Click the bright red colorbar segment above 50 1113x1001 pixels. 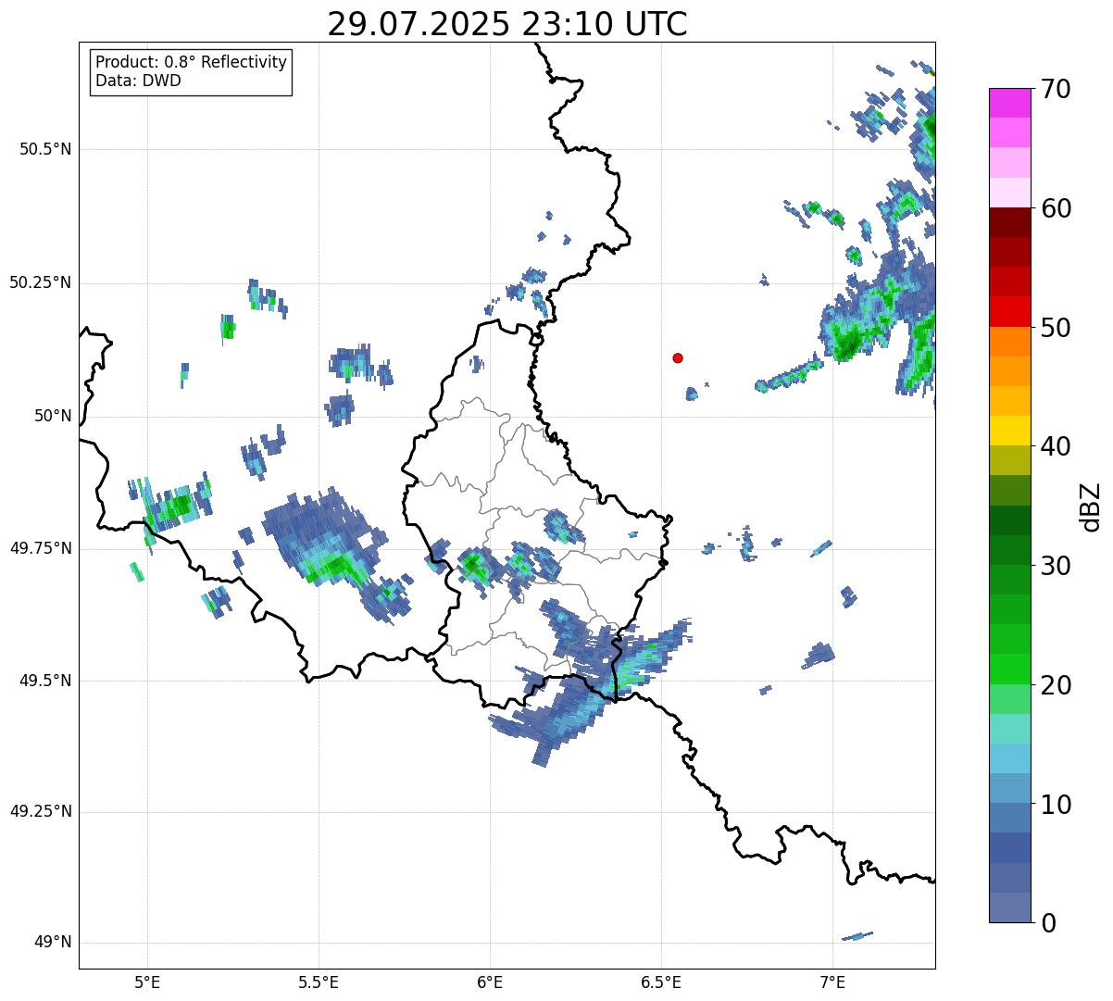click(x=1009, y=311)
